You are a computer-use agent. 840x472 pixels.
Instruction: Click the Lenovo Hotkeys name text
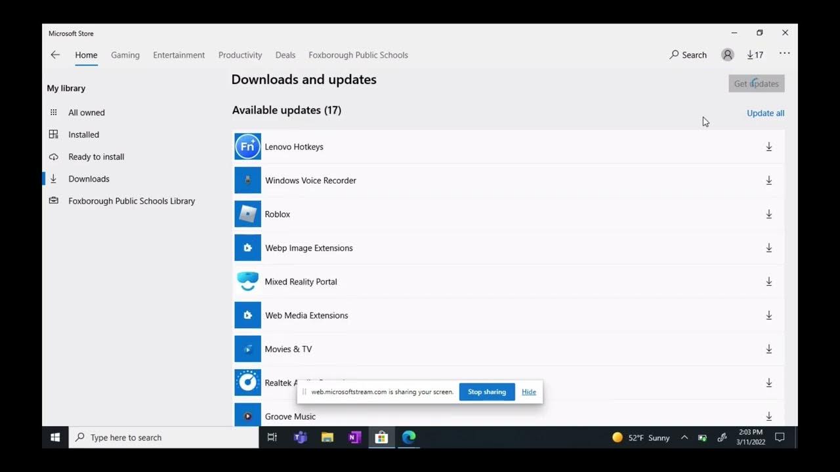click(x=294, y=147)
